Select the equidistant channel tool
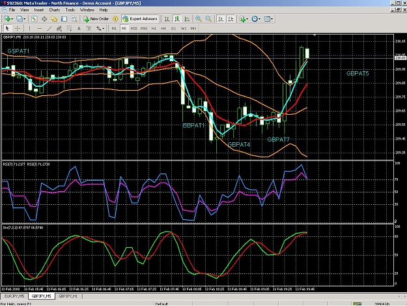Viewport: 407px width, 306px height. [59, 28]
